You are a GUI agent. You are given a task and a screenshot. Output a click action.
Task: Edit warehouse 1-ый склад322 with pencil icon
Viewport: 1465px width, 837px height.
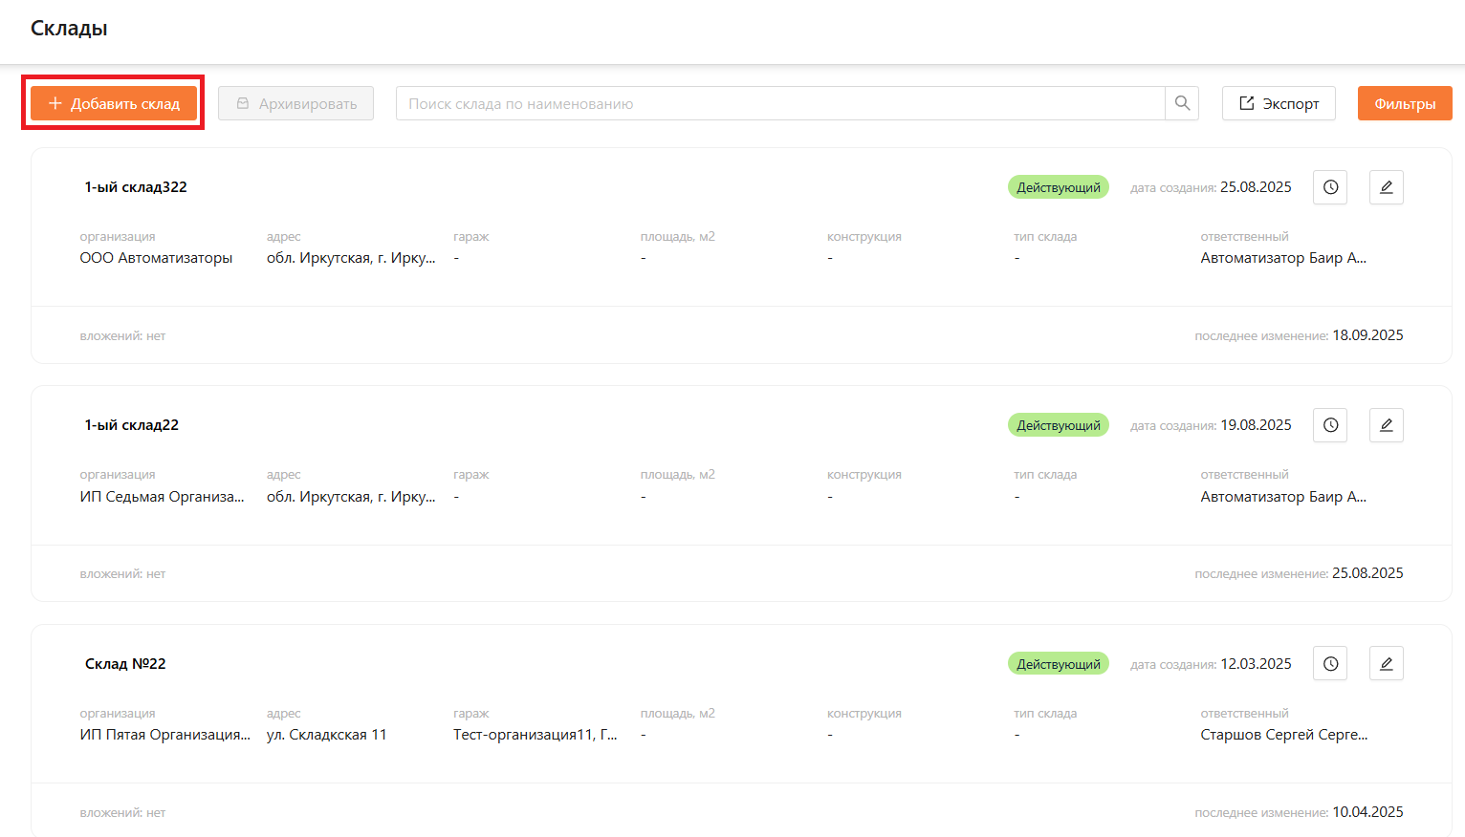click(x=1386, y=187)
